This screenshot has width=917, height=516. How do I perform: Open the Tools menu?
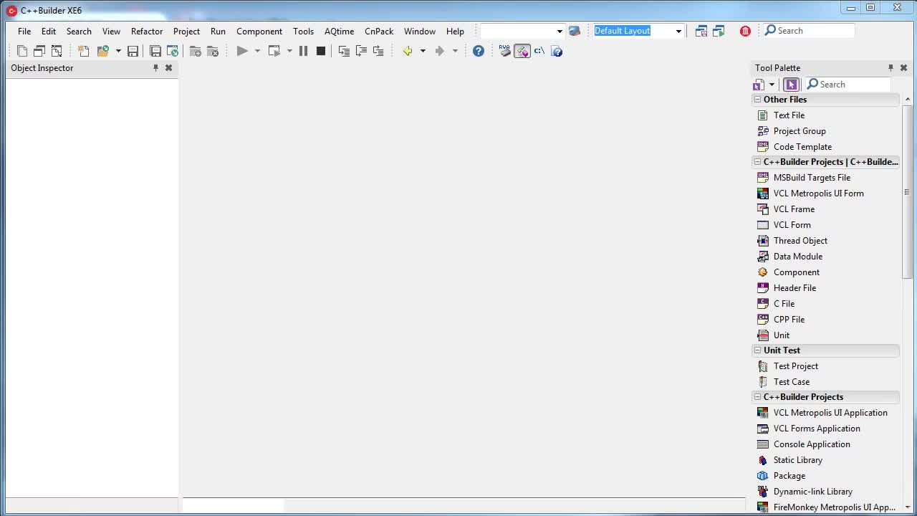tap(303, 31)
